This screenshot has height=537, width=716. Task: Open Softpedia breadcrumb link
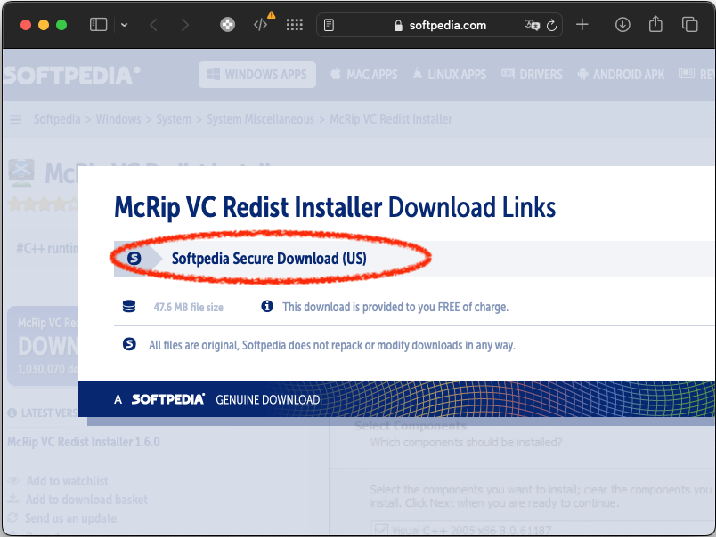pyautogui.click(x=57, y=119)
